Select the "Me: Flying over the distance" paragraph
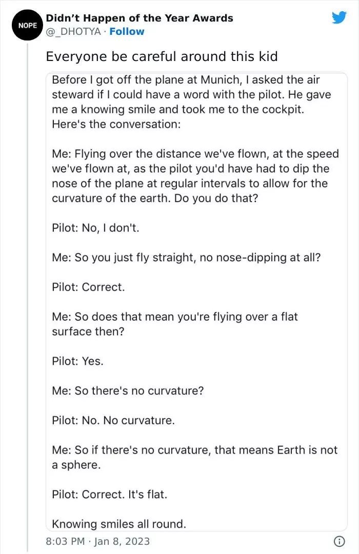Image resolution: width=359 pixels, height=554 pixels. [x=195, y=176]
